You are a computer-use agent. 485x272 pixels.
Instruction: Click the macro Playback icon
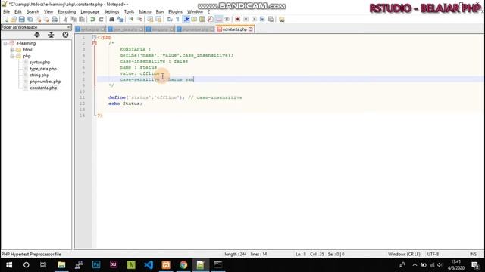254,20
